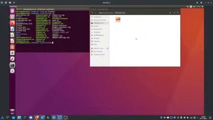This screenshot has height=120, width=213.
Task: Click the host taskbar clock showing 12:55
Action: coord(203,118)
